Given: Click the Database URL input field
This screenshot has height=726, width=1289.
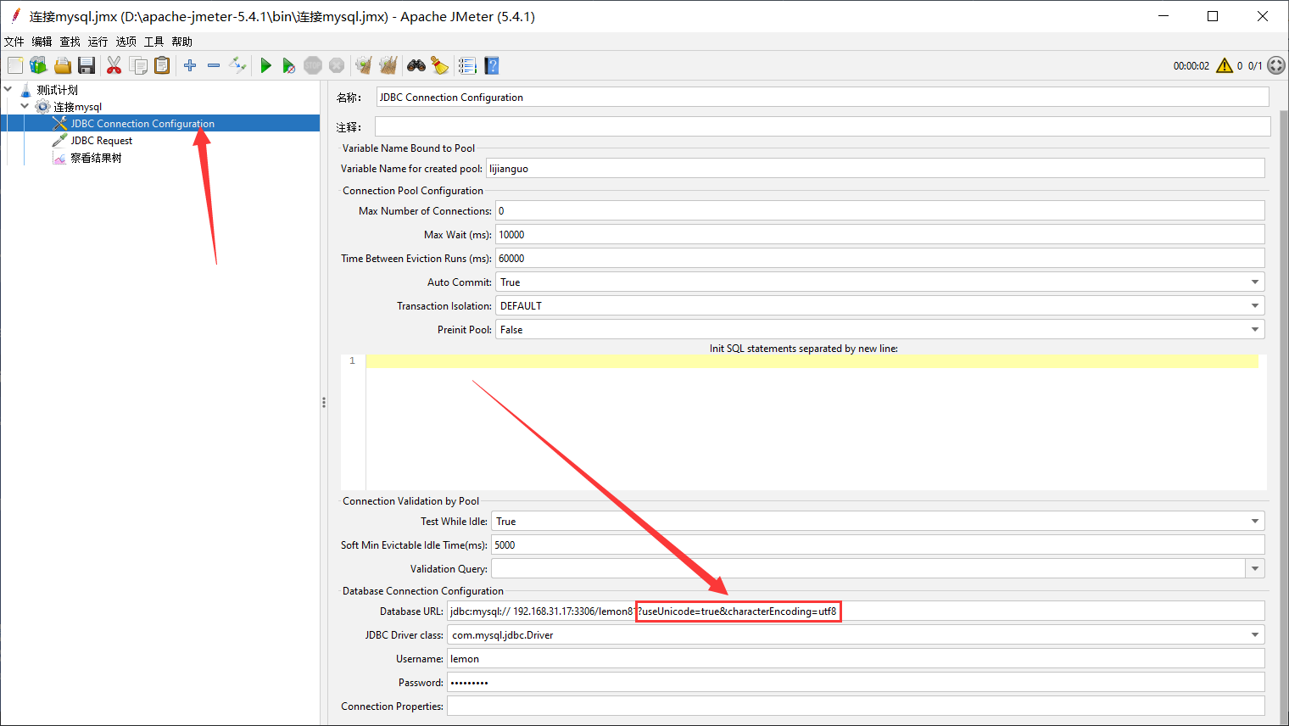Looking at the screenshot, I should pyautogui.click(x=1018, y=612).
